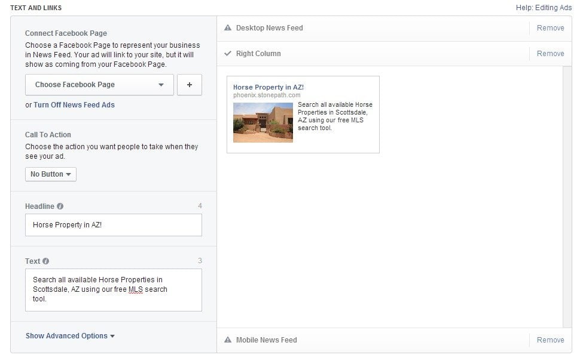Click Turn Off News Feed Ads link
The image size is (586, 364).
tap(74, 105)
